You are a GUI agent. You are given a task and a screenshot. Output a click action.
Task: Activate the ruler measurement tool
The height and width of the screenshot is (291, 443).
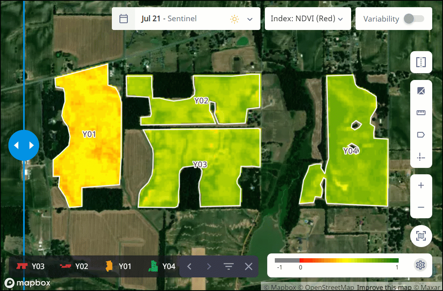click(421, 113)
